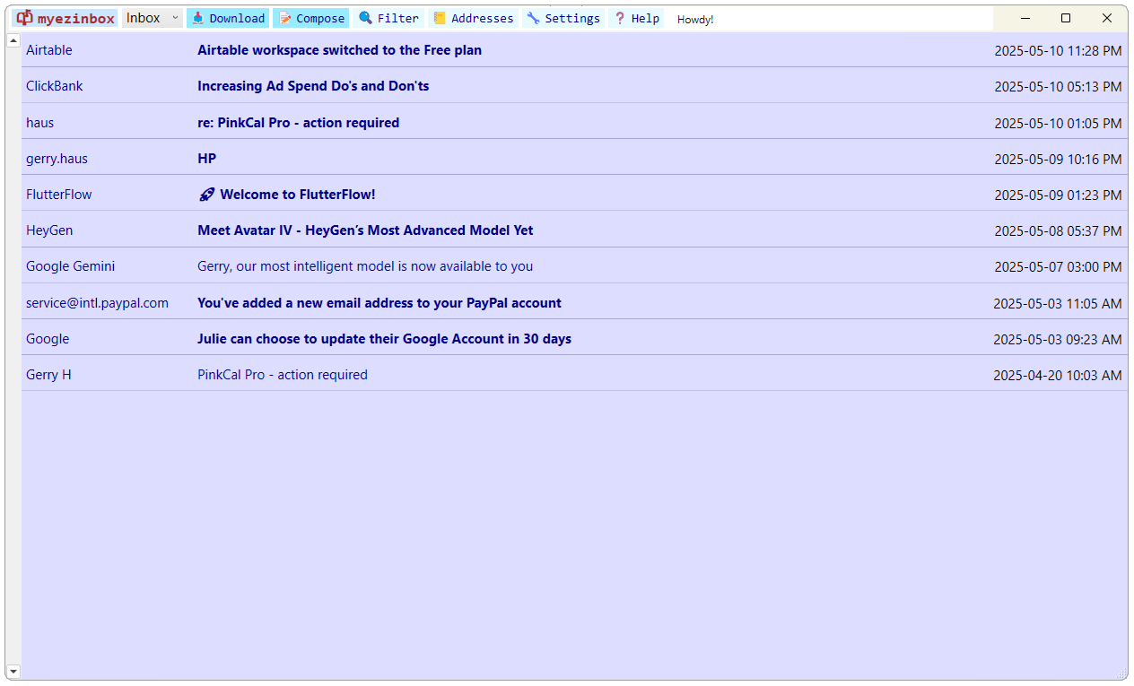Open the PayPal new email address notification
This screenshot has width=1134, height=686.
[x=379, y=302]
